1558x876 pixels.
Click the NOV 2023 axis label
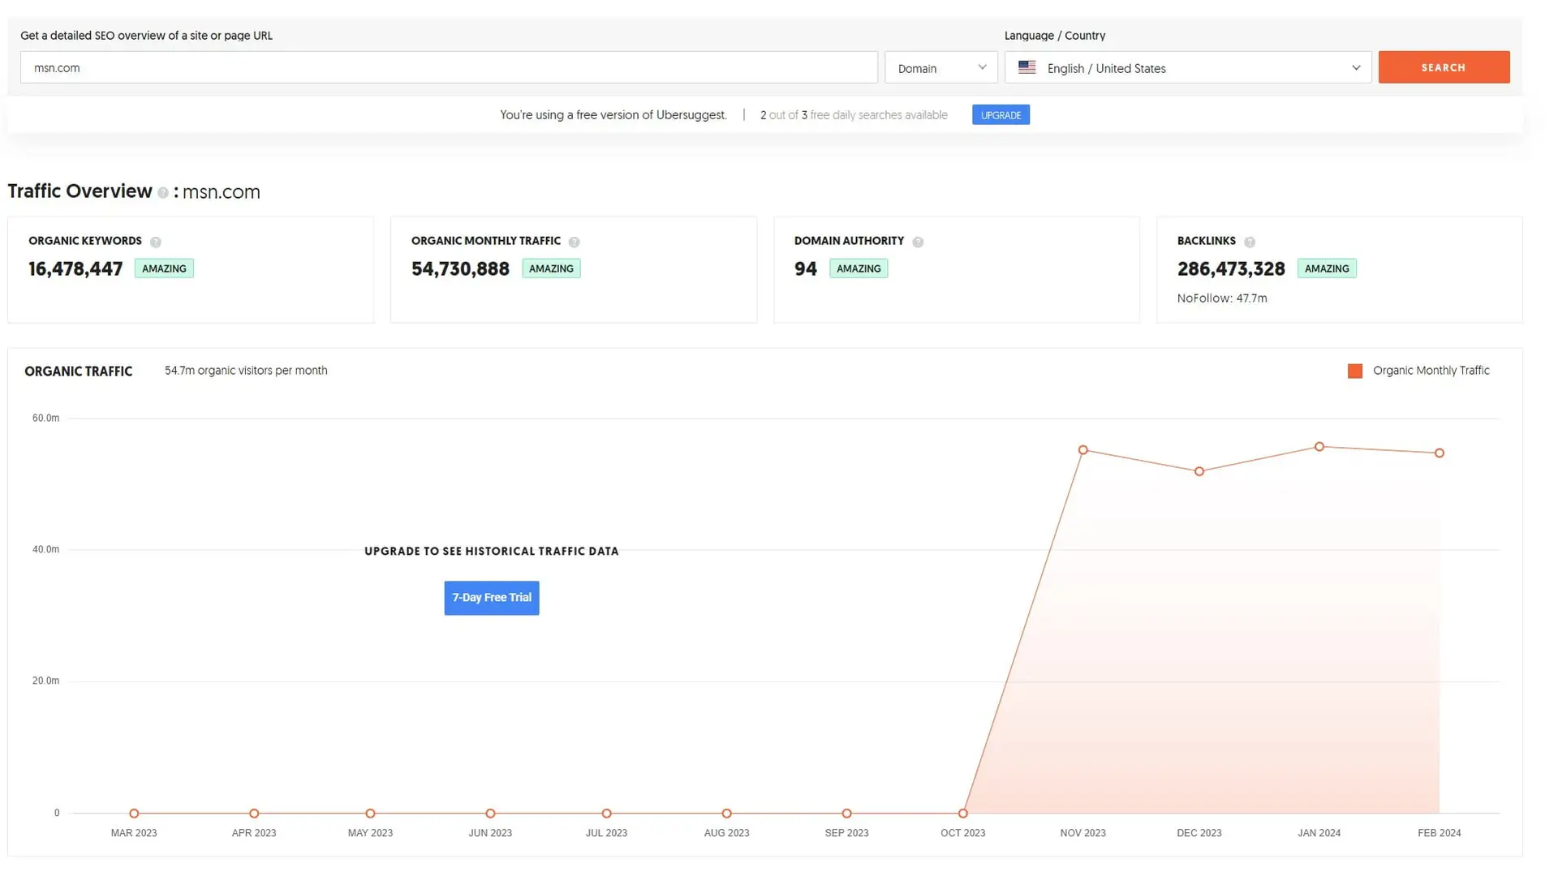tap(1083, 833)
